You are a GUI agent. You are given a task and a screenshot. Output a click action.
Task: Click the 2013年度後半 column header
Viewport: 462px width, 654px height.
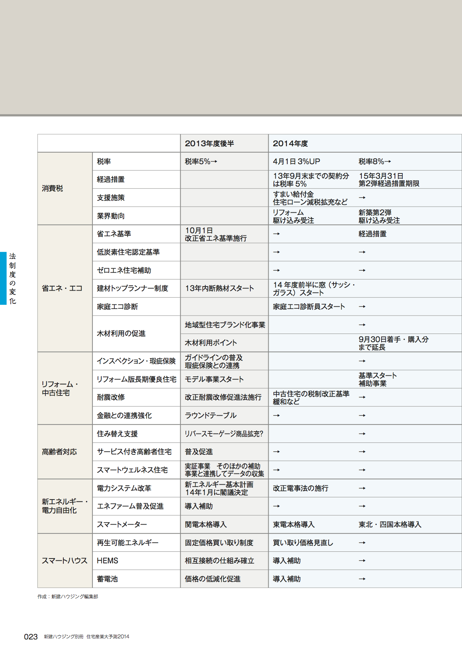(209, 144)
